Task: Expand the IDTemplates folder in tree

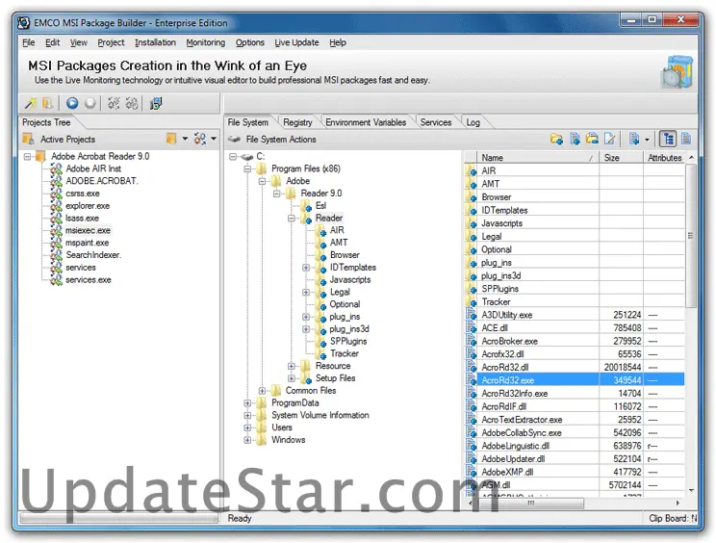Action: click(306, 268)
